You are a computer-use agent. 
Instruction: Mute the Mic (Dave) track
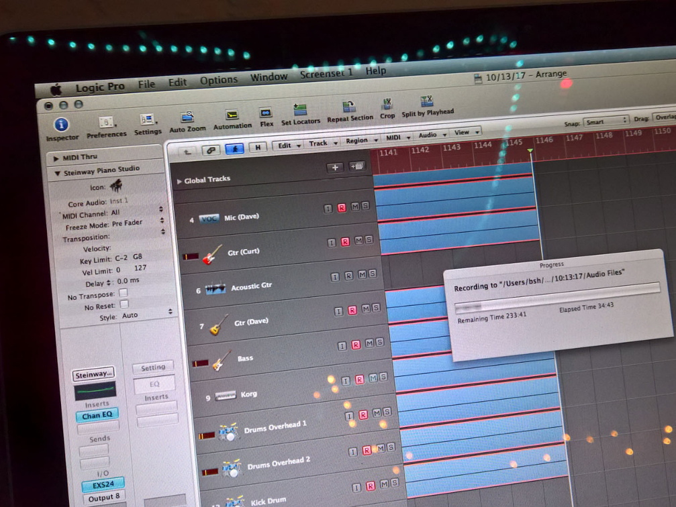point(355,207)
